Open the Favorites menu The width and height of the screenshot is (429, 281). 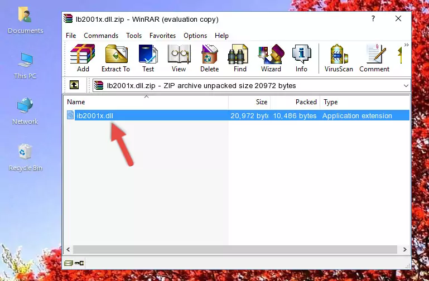[x=162, y=36]
